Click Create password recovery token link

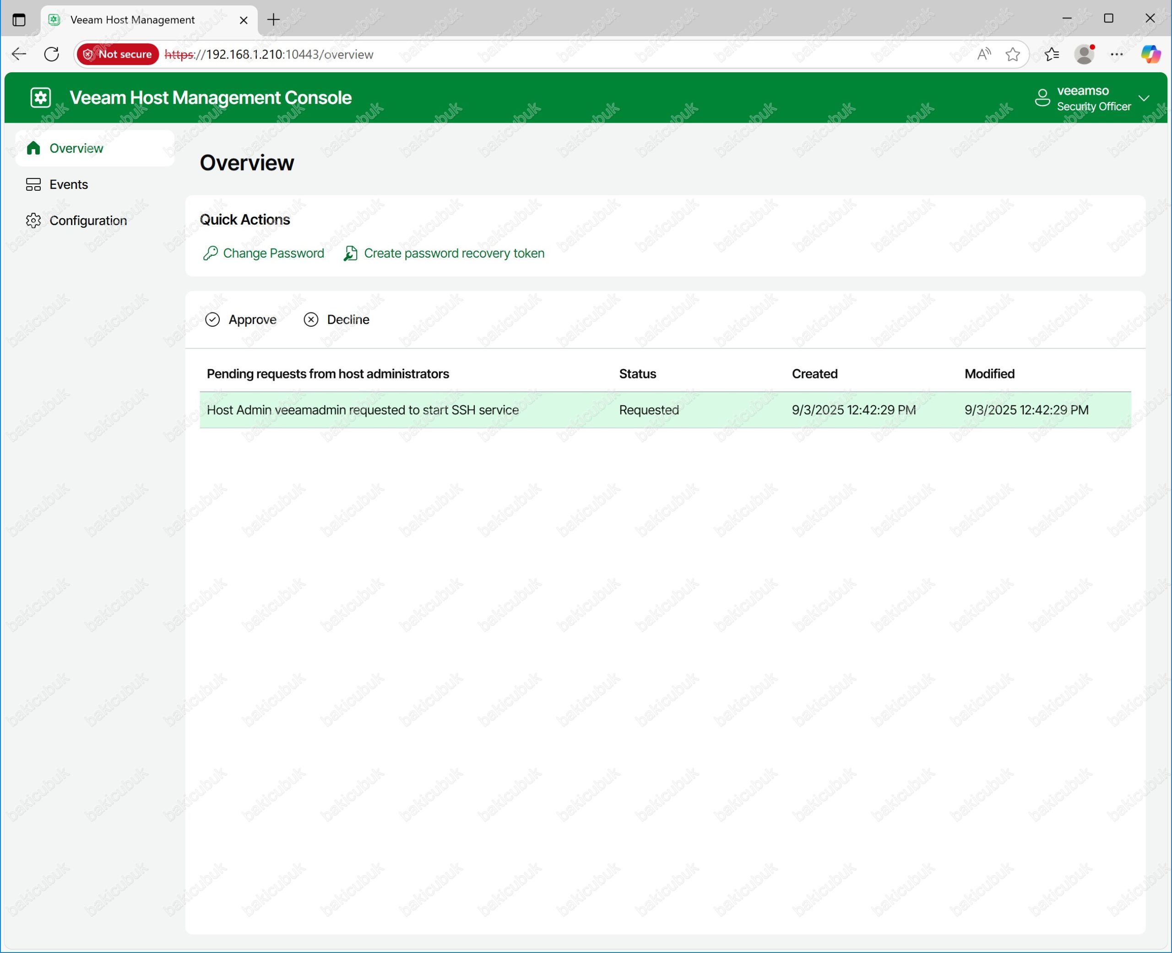454,253
